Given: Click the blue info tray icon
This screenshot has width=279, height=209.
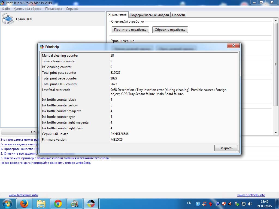Looking at the screenshot, I should point(198,204).
